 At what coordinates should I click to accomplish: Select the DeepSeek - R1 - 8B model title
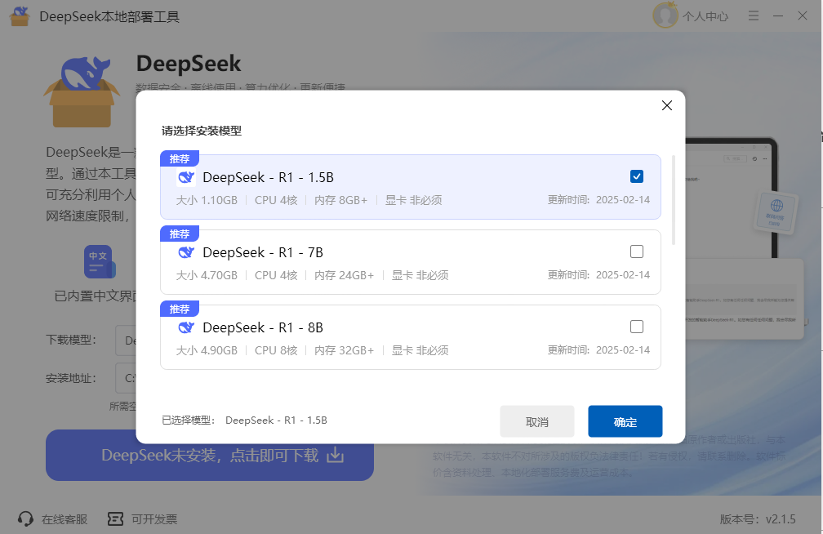click(x=263, y=327)
